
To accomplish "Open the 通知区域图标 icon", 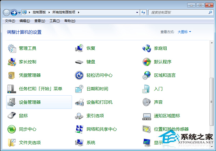I will [147, 116].
